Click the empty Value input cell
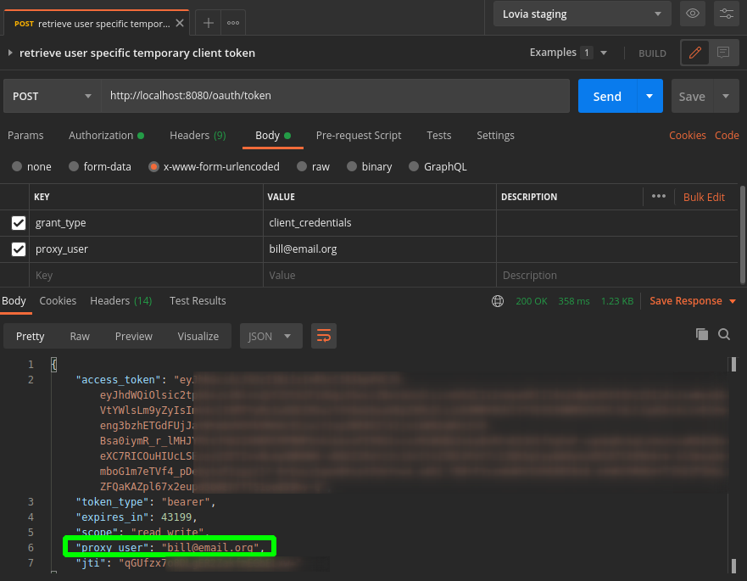 click(x=380, y=275)
